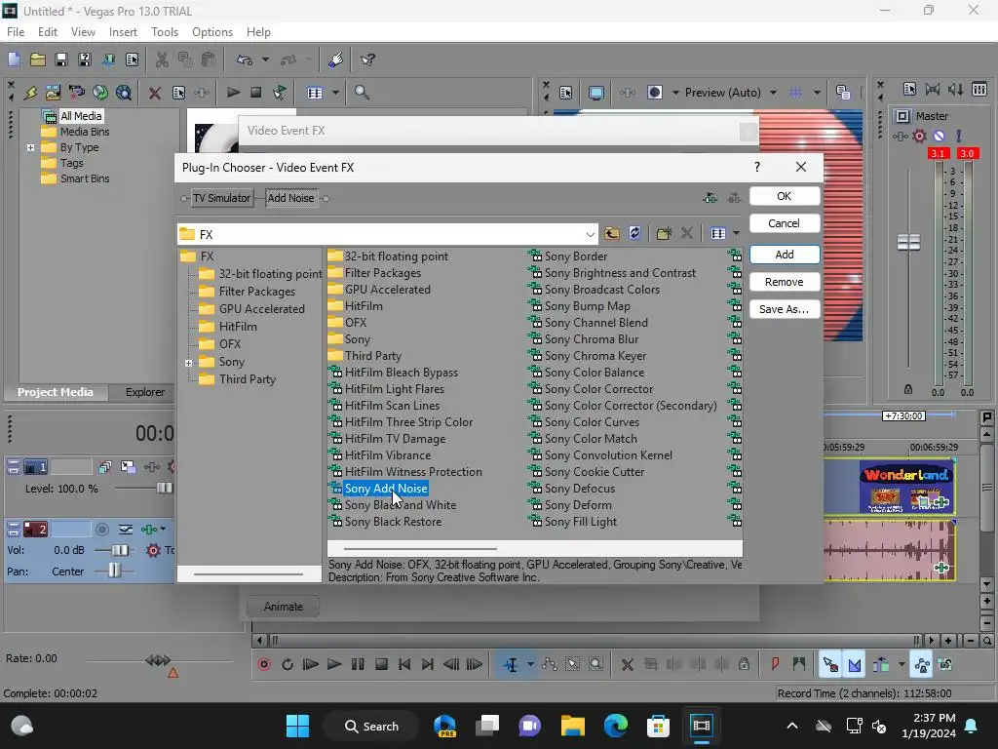Click the Create New Folder icon
The image size is (998, 749).
[664, 234]
